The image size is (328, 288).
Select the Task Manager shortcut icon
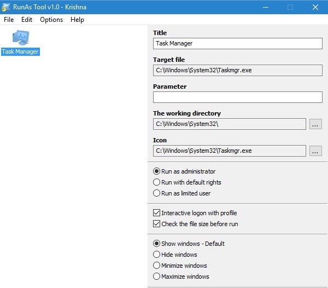pyautogui.click(x=21, y=38)
